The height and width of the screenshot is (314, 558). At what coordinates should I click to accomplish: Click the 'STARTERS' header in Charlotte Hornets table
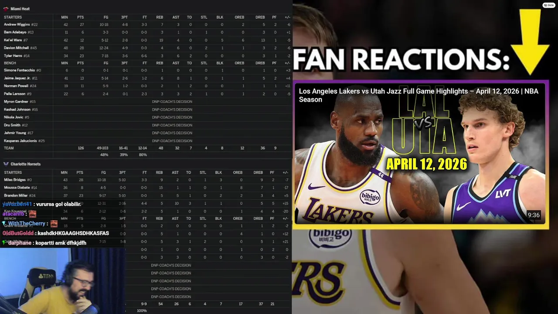click(x=13, y=172)
